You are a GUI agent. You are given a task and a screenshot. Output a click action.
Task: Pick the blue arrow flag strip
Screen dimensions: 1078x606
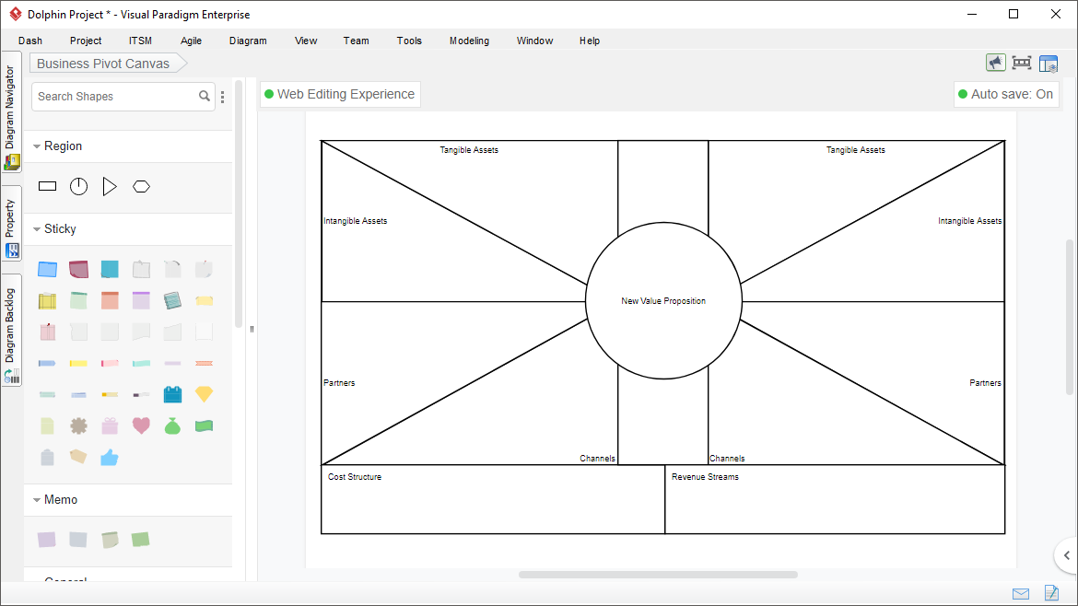(47, 363)
